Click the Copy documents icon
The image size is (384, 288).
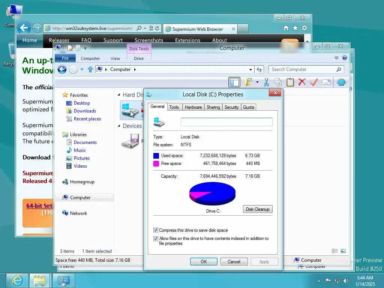[278, 82]
